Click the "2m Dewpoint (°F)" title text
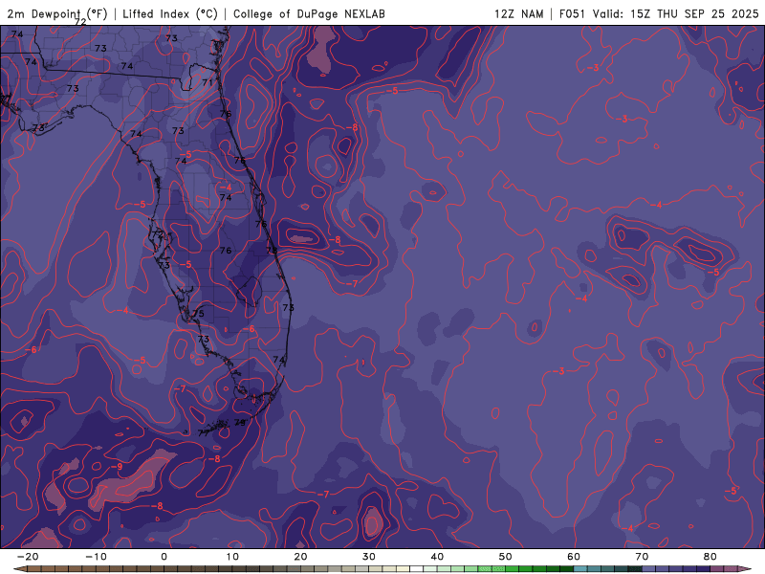This screenshot has height=574, width=765. click(57, 13)
